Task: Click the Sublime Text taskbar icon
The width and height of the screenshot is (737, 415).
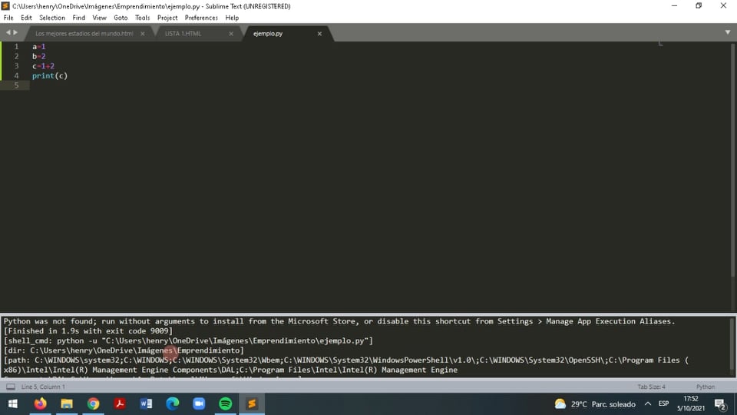Action: pos(251,403)
